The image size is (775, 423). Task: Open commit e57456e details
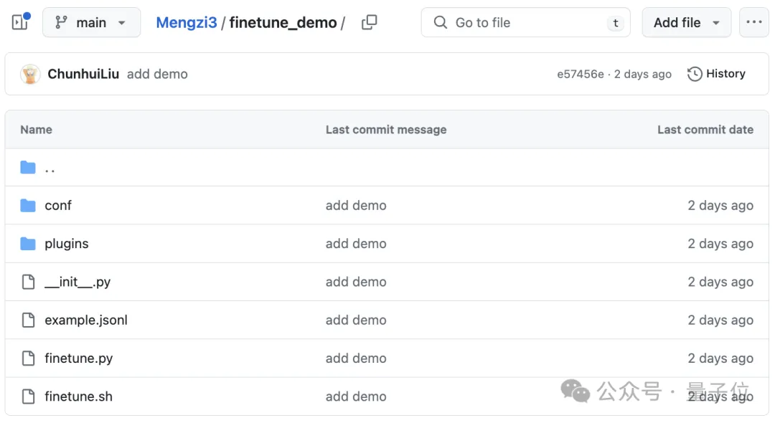[x=580, y=74]
